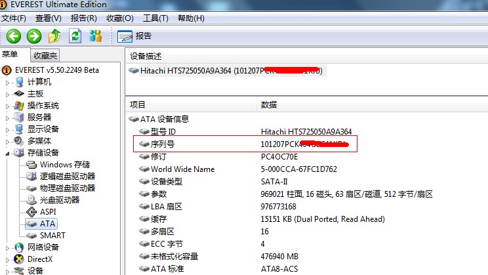Click the value PC4OC70E

[x=279, y=157]
